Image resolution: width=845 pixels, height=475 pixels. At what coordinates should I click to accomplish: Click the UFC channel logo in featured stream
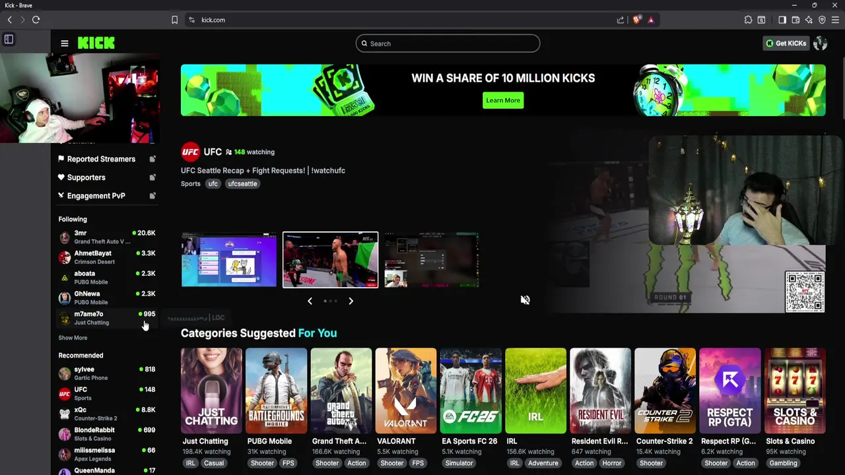point(190,152)
